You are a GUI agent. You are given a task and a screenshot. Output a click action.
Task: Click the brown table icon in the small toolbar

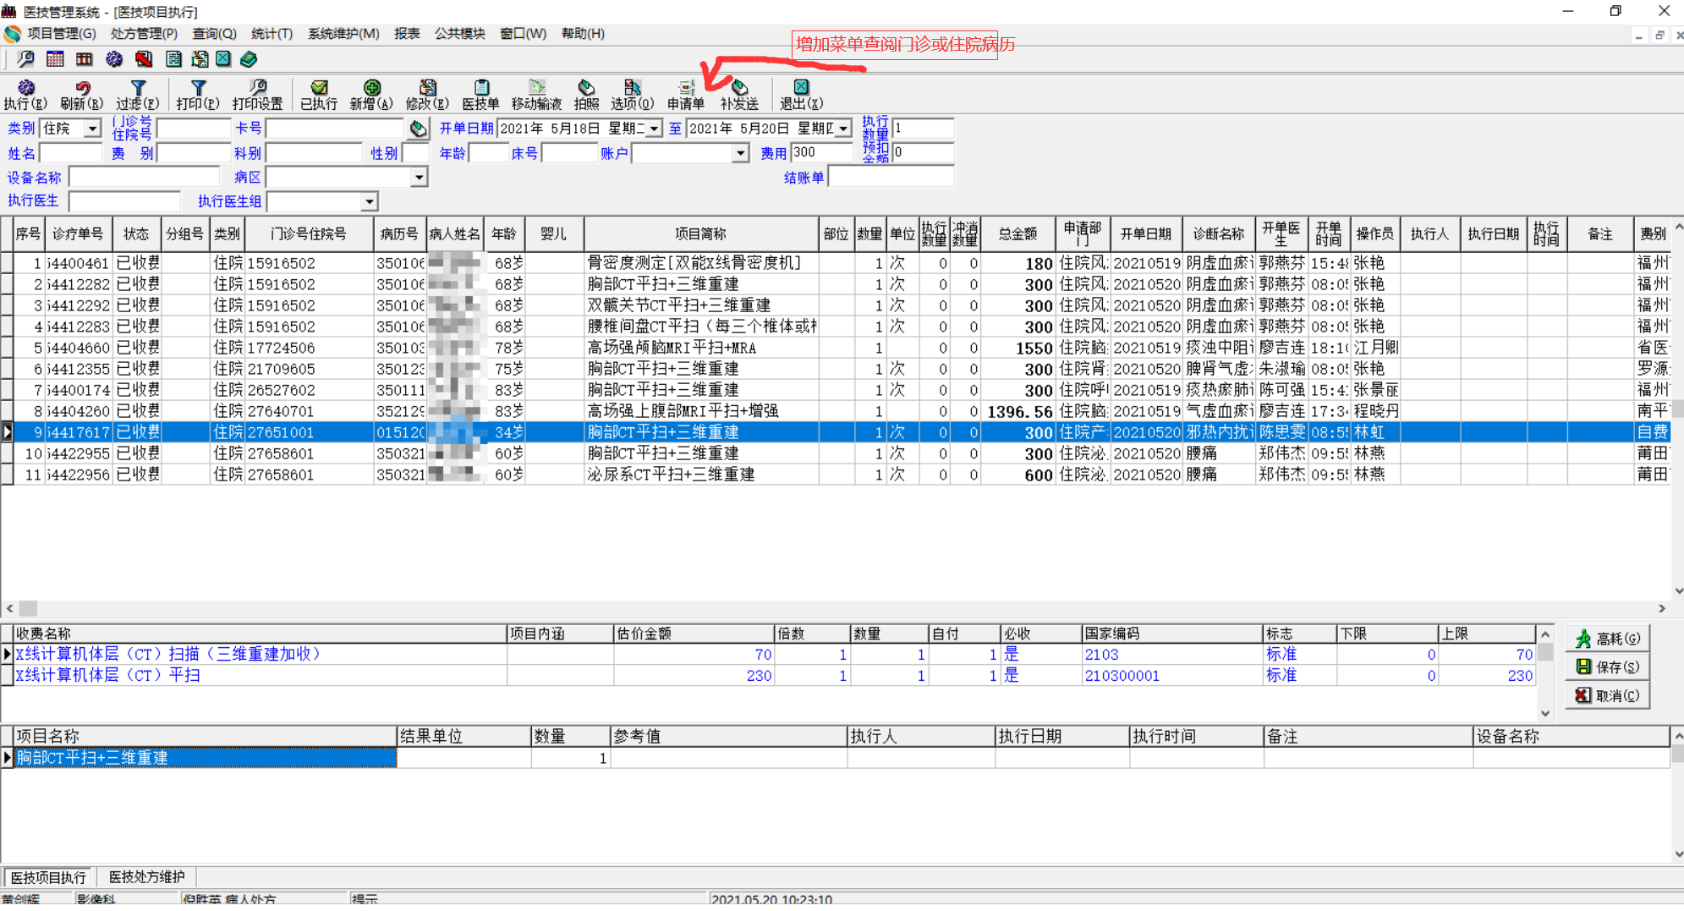tap(85, 59)
